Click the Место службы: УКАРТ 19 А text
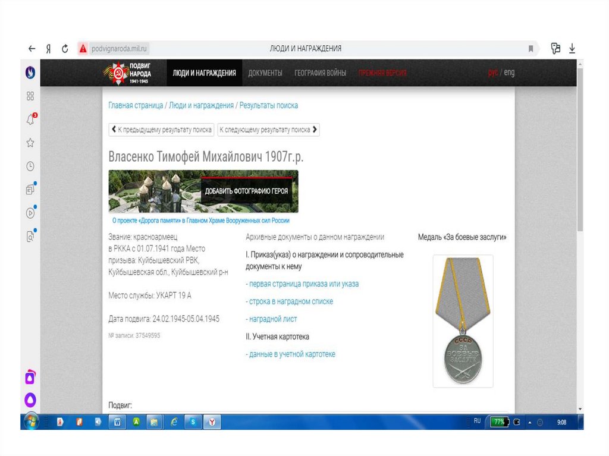The image size is (609, 456). coord(150,295)
